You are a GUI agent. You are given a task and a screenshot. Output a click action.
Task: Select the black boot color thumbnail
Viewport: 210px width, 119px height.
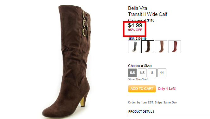coord(134,47)
